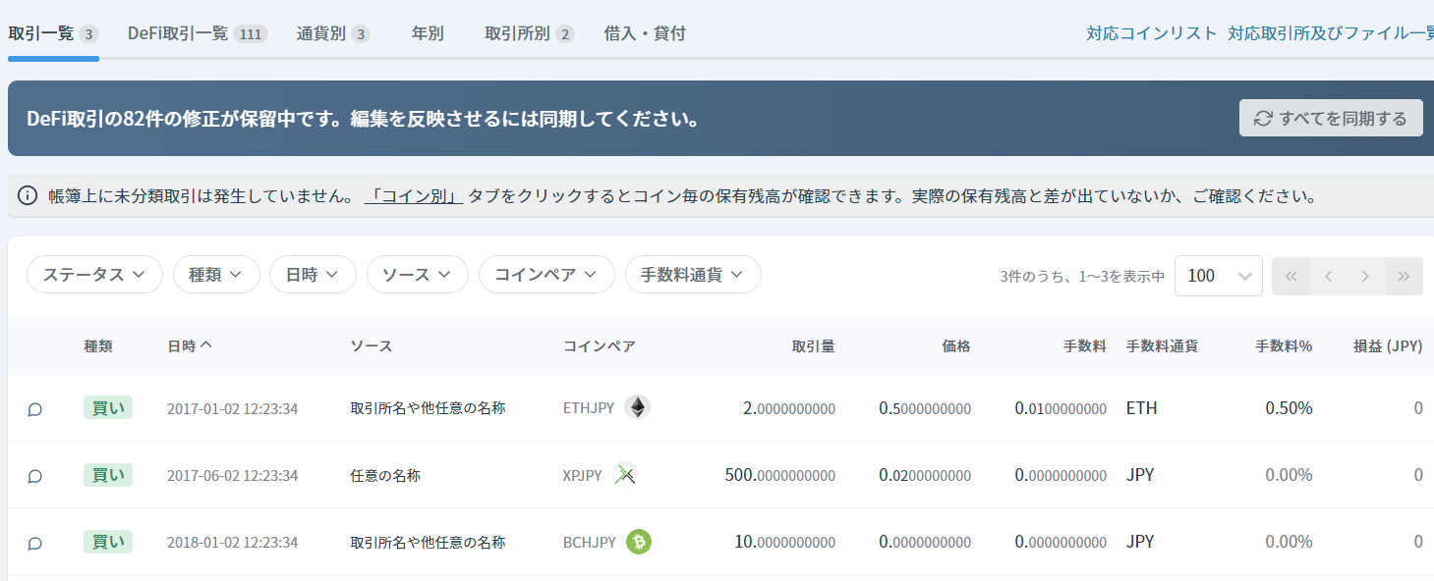Open the ステータス filter dropdown
This screenshot has height=581, width=1434.
tap(94, 275)
